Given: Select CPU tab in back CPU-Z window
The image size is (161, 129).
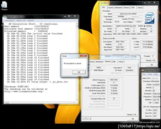Looking at the screenshot, I should pos(103,8).
